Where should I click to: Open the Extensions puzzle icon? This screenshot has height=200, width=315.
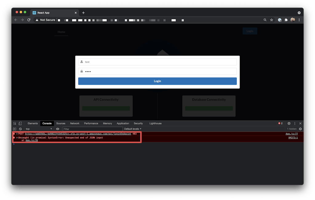pyautogui.click(x=286, y=20)
